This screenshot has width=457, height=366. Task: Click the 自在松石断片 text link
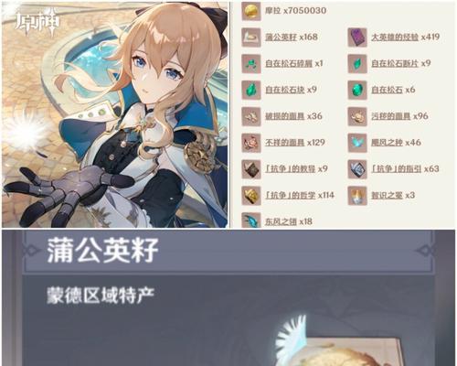pyautogui.click(x=395, y=63)
